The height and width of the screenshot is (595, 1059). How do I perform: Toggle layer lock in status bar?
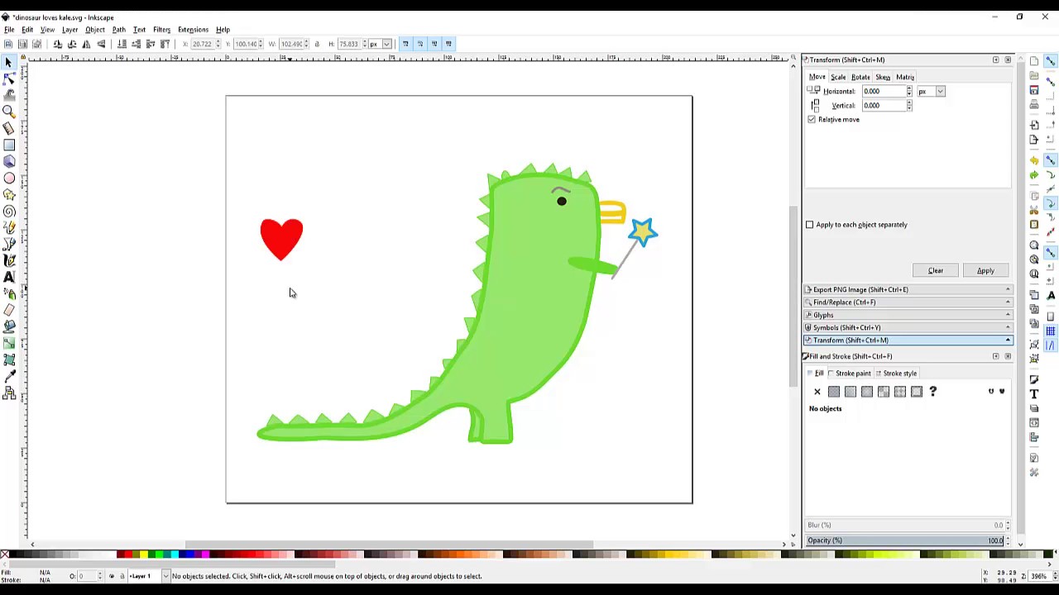click(x=122, y=576)
